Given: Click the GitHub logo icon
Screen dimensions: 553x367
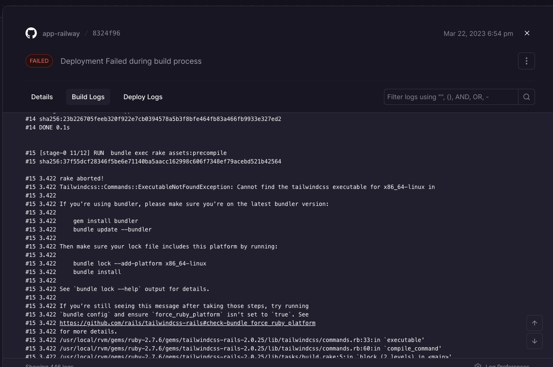Looking at the screenshot, I should point(31,33).
